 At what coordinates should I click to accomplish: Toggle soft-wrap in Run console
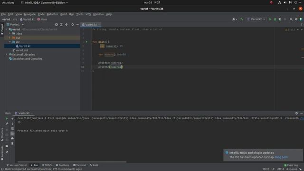(12, 129)
